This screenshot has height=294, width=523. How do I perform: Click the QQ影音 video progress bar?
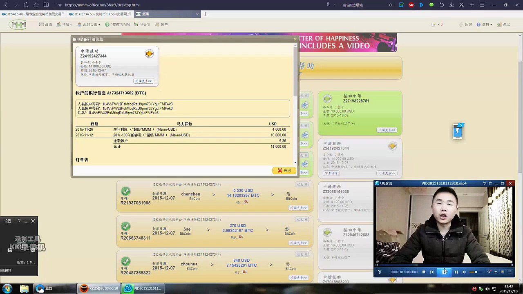[444, 265]
